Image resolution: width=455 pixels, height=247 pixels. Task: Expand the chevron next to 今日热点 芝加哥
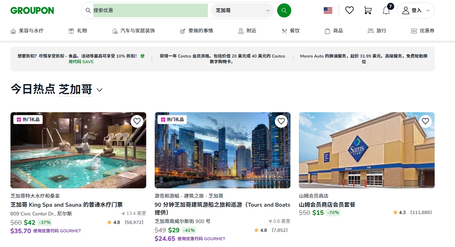[x=99, y=90]
